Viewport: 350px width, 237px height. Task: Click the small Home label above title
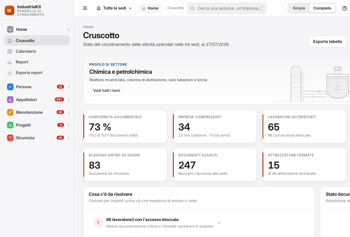pos(88,27)
